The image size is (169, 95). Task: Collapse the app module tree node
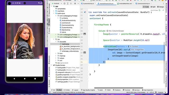point(51,6)
